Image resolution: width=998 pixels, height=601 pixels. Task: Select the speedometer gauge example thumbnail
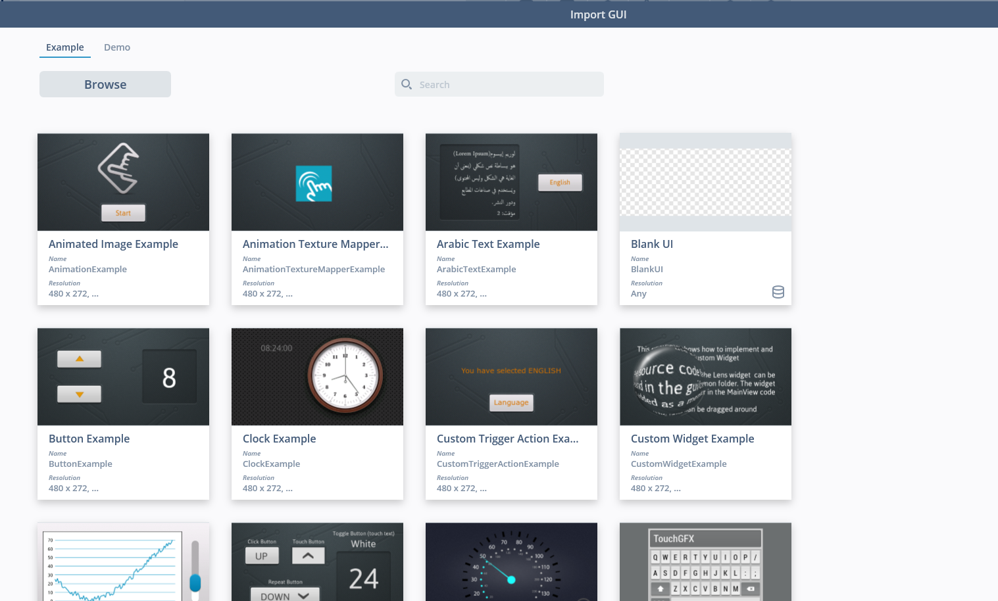point(512,562)
